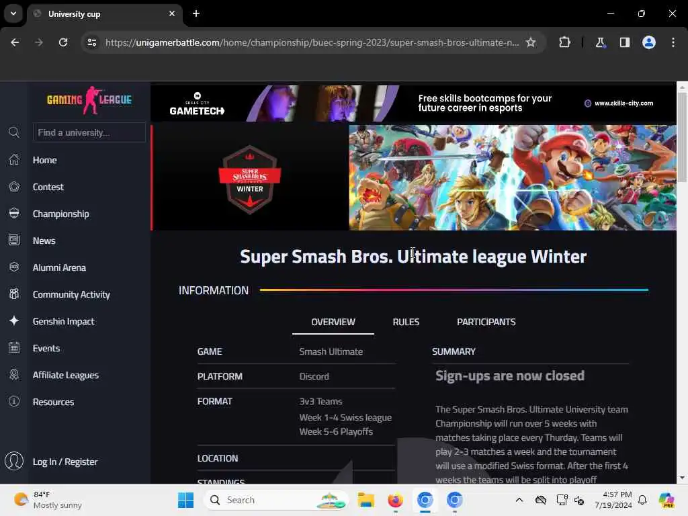Show hidden system tray icons
The height and width of the screenshot is (516, 688).
(519, 500)
